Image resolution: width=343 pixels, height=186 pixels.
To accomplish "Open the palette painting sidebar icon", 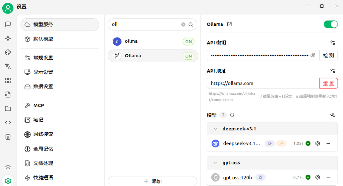I will 8,52.
